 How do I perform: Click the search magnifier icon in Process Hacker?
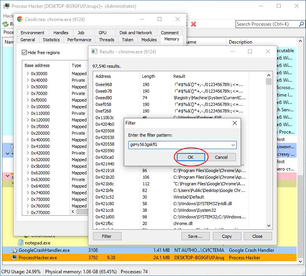(x=301, y=24)
